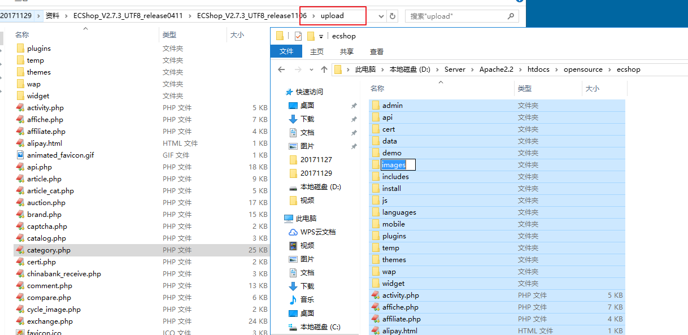Click the refresh icon beside upload address bar

point(393,16)
